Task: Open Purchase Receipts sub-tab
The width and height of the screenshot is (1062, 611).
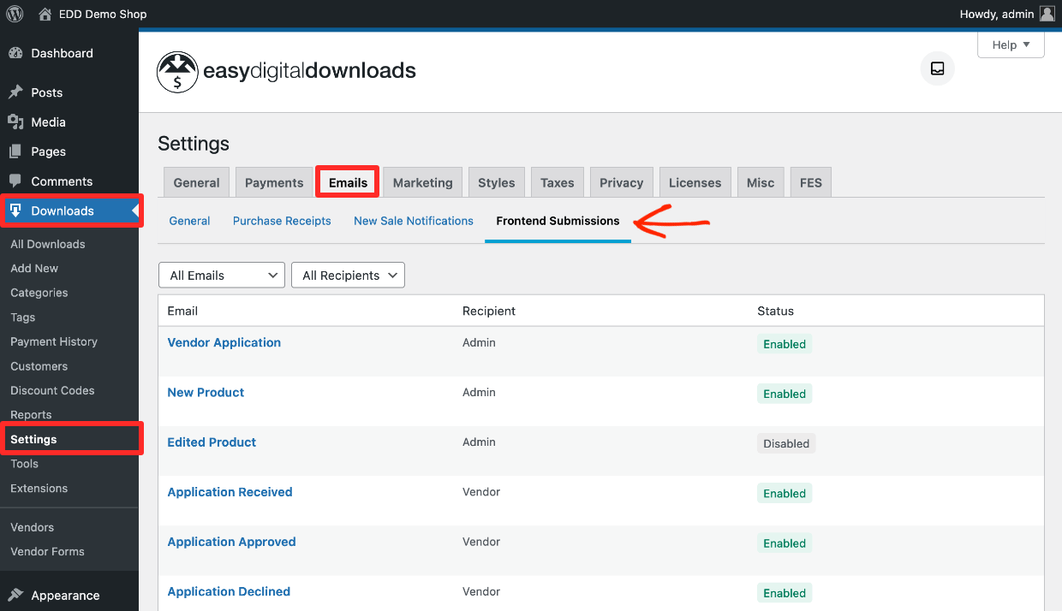Action: [282, 221]
